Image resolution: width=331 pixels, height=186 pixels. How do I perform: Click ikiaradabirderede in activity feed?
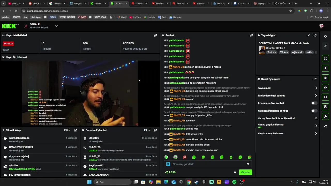[19, 138]
